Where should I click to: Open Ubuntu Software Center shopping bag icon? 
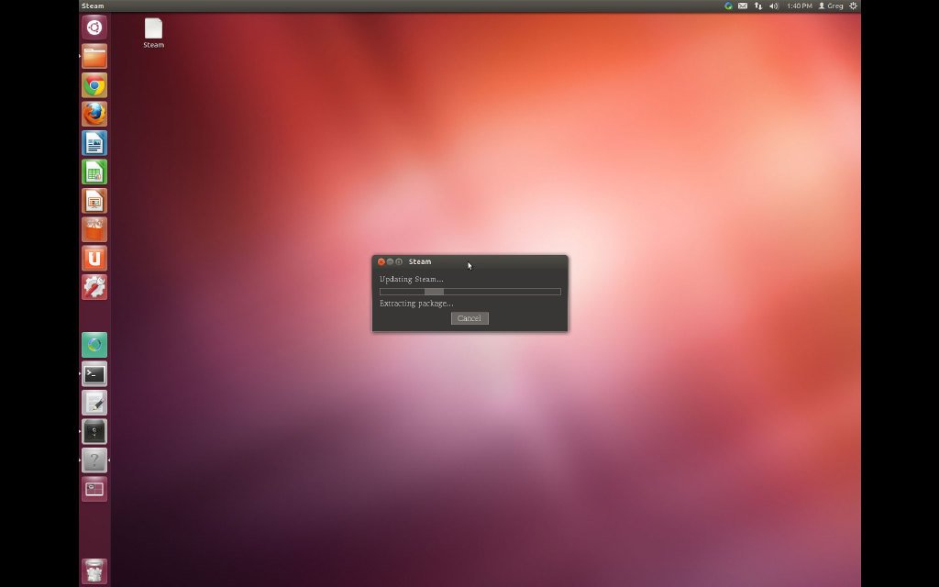click(x=94, y=229)
